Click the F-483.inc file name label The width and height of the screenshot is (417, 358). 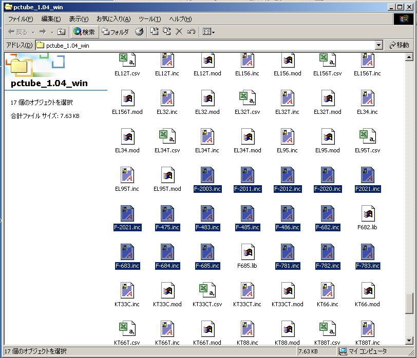click(x=207, y=227)
